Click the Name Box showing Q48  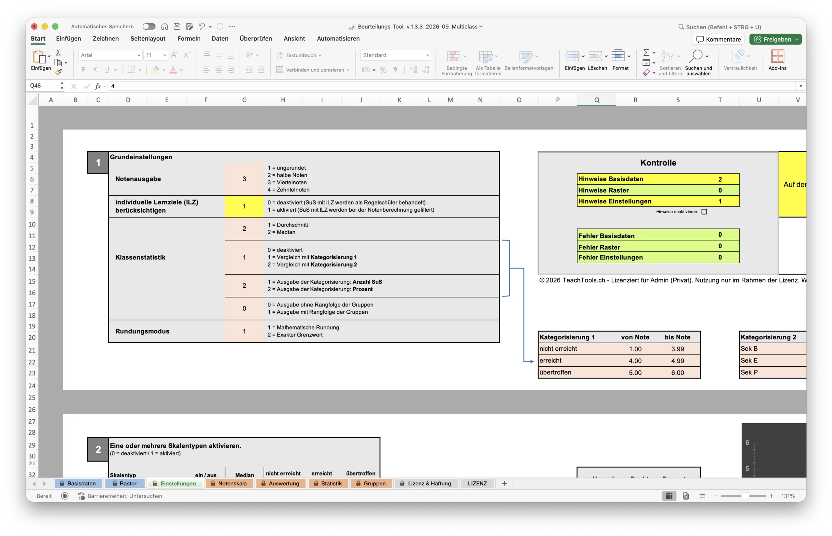45,86
